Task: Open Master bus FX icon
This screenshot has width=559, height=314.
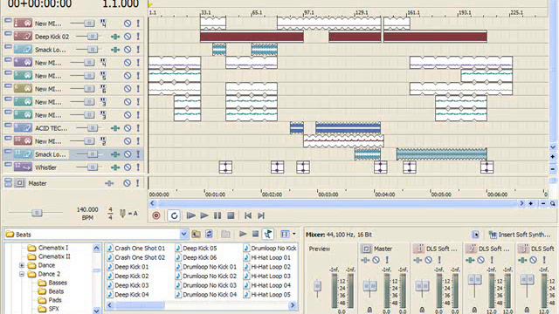Action: [x=109, y=183]
